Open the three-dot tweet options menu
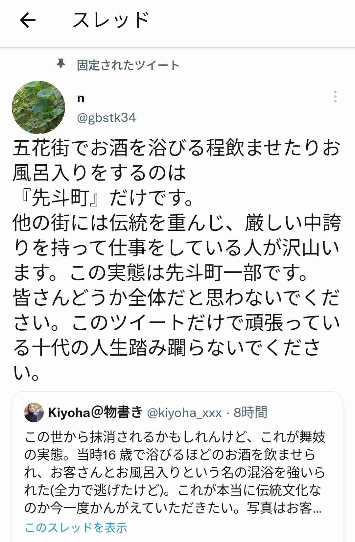 click(335, 97)
